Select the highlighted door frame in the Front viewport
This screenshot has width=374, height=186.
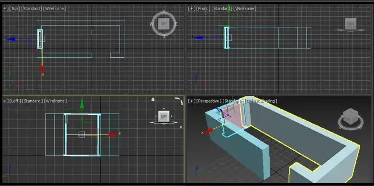[227, 38]
